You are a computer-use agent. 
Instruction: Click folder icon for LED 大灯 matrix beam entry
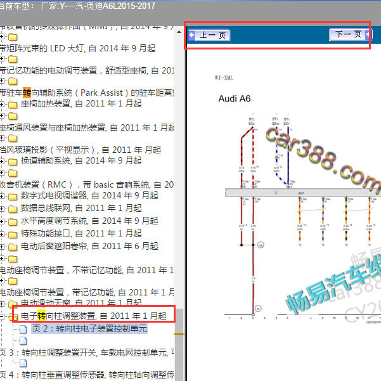(13, 37)
